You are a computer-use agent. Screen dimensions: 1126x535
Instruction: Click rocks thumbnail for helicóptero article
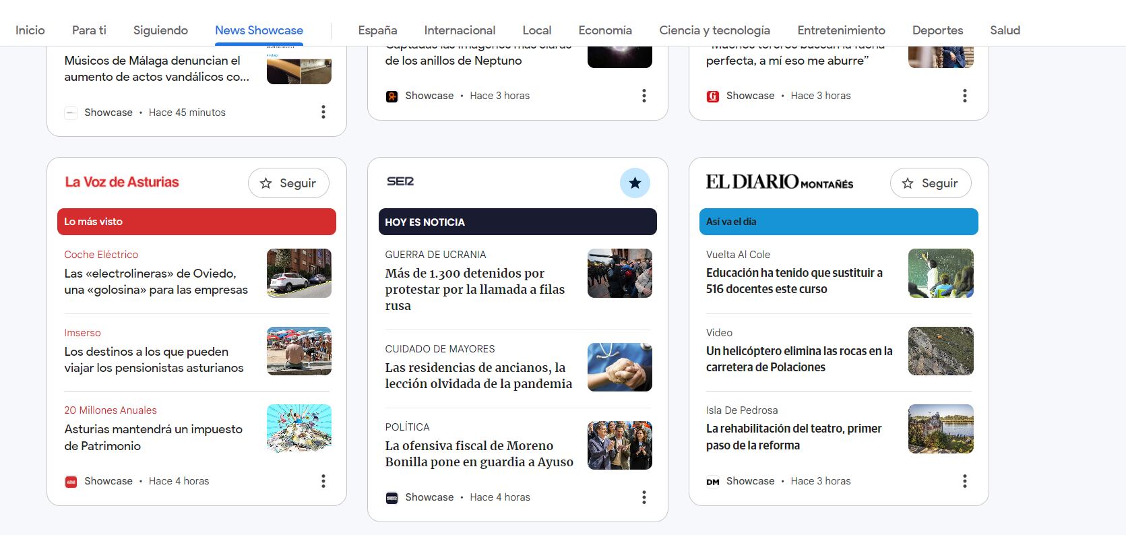pyautogui.click(x=941, y=351)
